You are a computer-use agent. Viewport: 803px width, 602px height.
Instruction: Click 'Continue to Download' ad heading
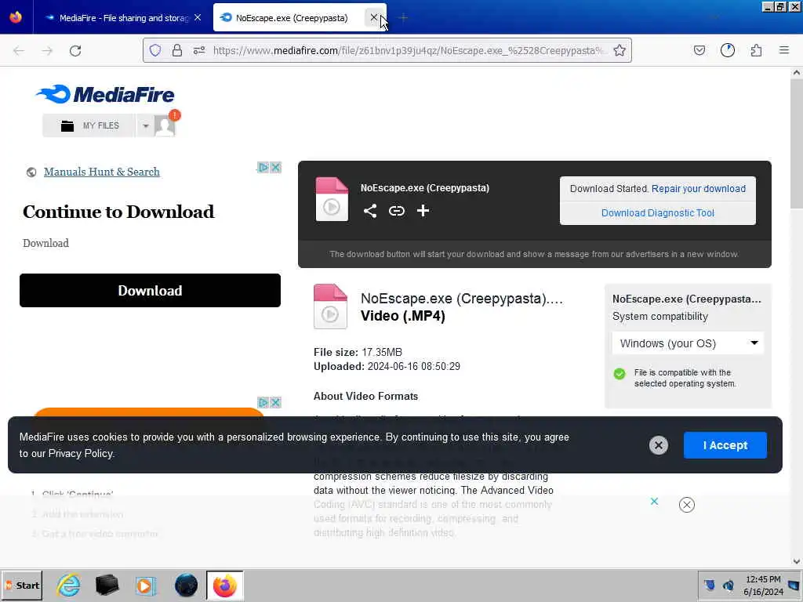[x=118, y=212]
